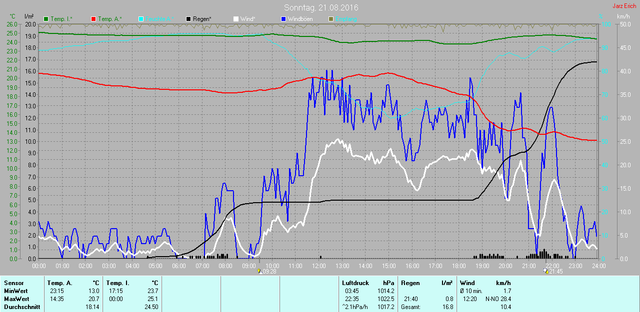Toggle the Windböen series label
Screen dimensions: 640x312
pyautogui.click(x=301, y=19)
